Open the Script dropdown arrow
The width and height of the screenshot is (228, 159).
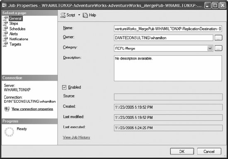pyautogui.click(x=79, y=15)
